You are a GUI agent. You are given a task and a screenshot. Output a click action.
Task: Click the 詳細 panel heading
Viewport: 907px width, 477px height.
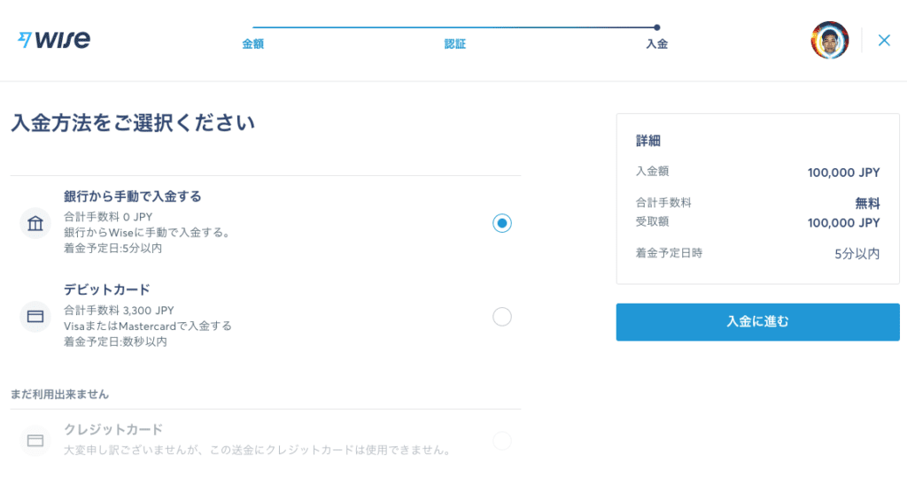tap(647, 141)
